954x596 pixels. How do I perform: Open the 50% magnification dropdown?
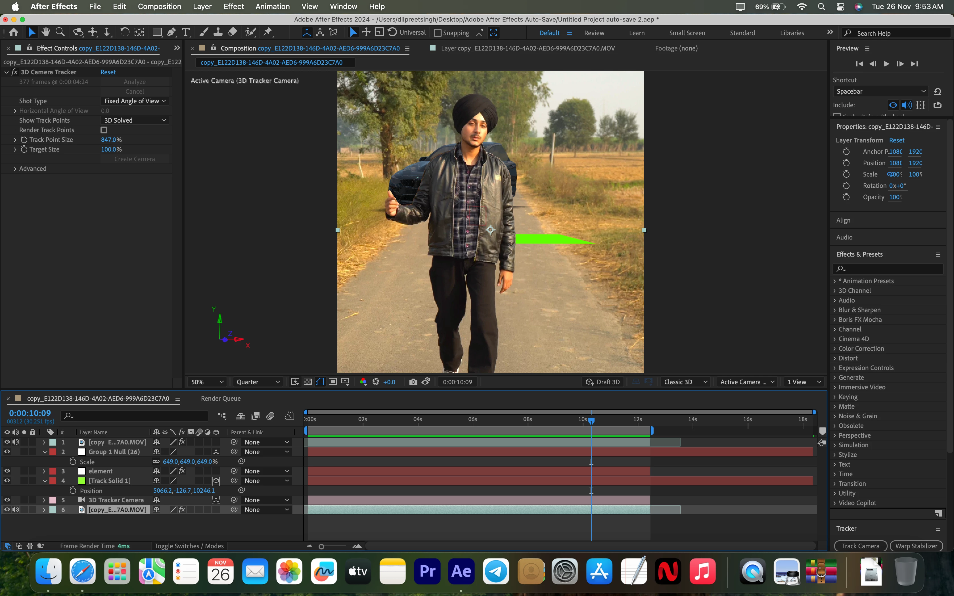point(207,381)
